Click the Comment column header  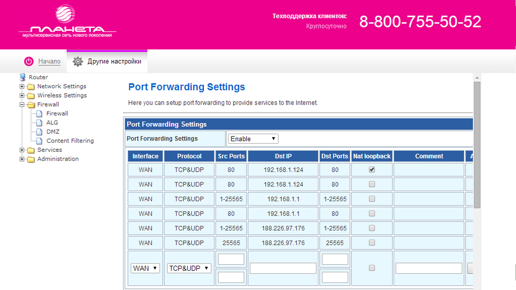[429, 156]
